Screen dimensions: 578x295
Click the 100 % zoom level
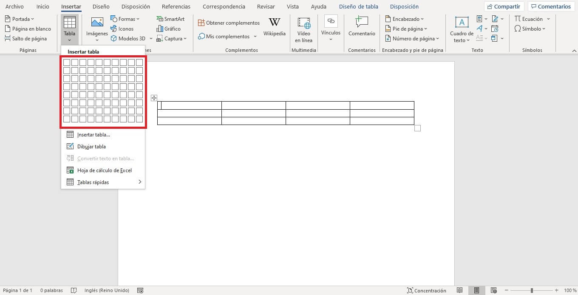point(570,290)
